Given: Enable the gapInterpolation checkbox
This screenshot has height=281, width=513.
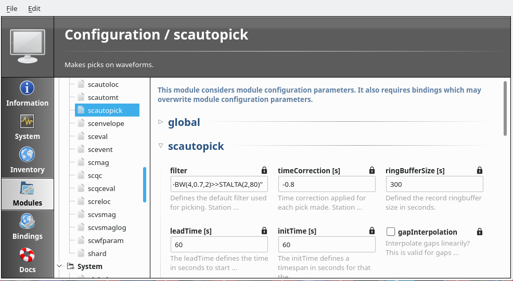Looking at the screenshot, I should (391, 232).
